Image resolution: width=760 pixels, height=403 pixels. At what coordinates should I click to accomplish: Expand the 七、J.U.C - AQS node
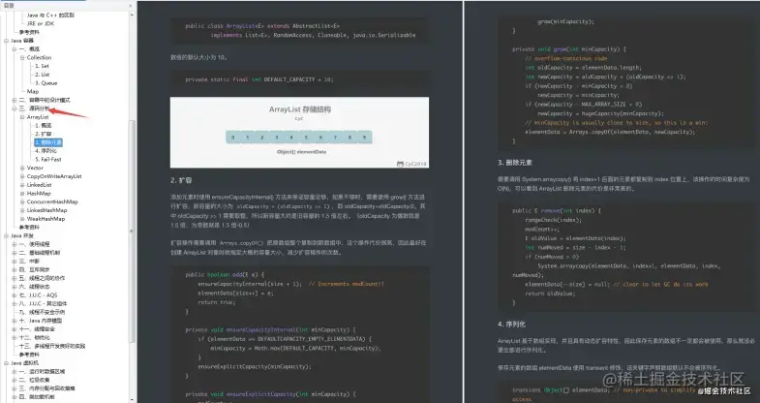tap(15, 295)
